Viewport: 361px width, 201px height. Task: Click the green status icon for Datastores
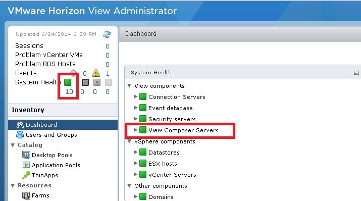143,152
